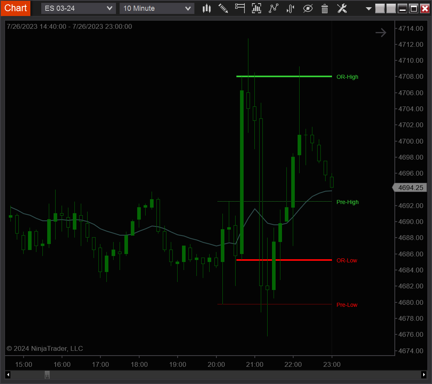432x384 pixels.
Task: Click the 15:00 time axis label
Action: 24,364
